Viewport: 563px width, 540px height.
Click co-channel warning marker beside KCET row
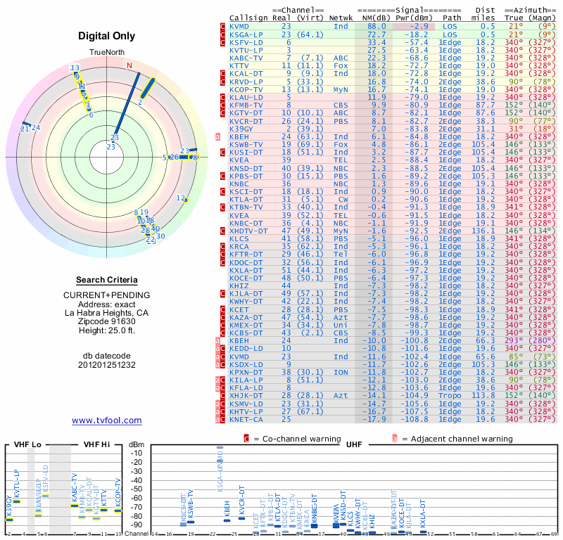coord(222,309)
